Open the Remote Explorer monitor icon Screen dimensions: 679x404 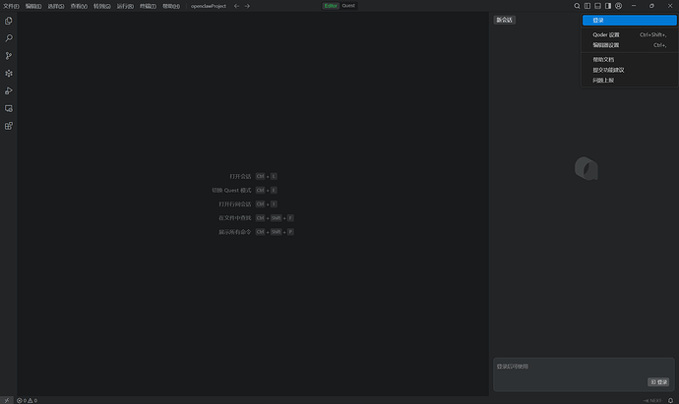(x=9, y=108)
